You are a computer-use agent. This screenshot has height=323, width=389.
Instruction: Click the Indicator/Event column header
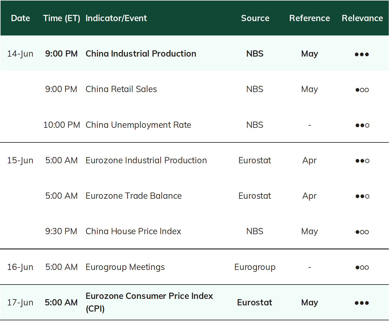(x=116, y=18)
